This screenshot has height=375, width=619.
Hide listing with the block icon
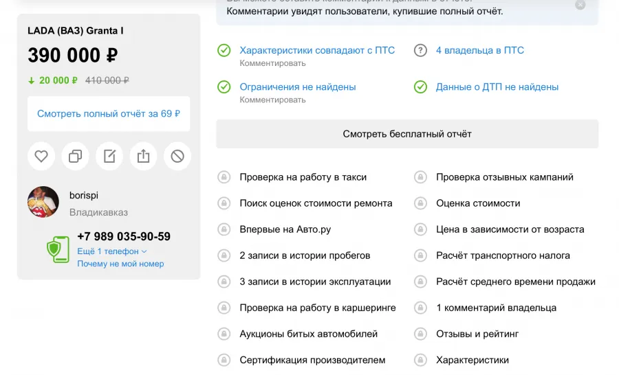pos(177,156)
